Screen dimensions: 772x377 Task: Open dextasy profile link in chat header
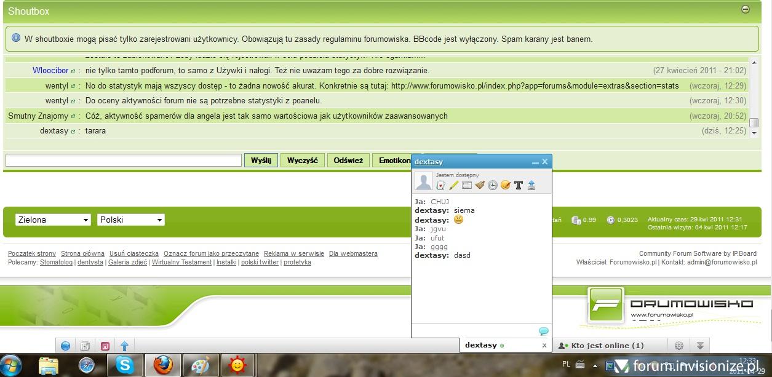pos(429,162)
